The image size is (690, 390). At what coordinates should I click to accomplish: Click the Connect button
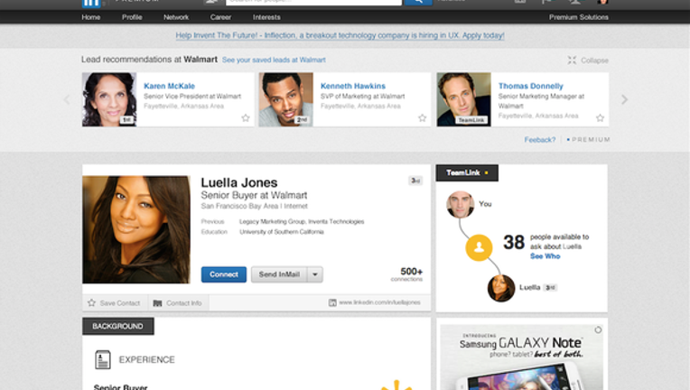click(x=224, y=274)
